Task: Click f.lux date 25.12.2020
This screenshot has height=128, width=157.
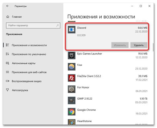Action: coord(141,69)
